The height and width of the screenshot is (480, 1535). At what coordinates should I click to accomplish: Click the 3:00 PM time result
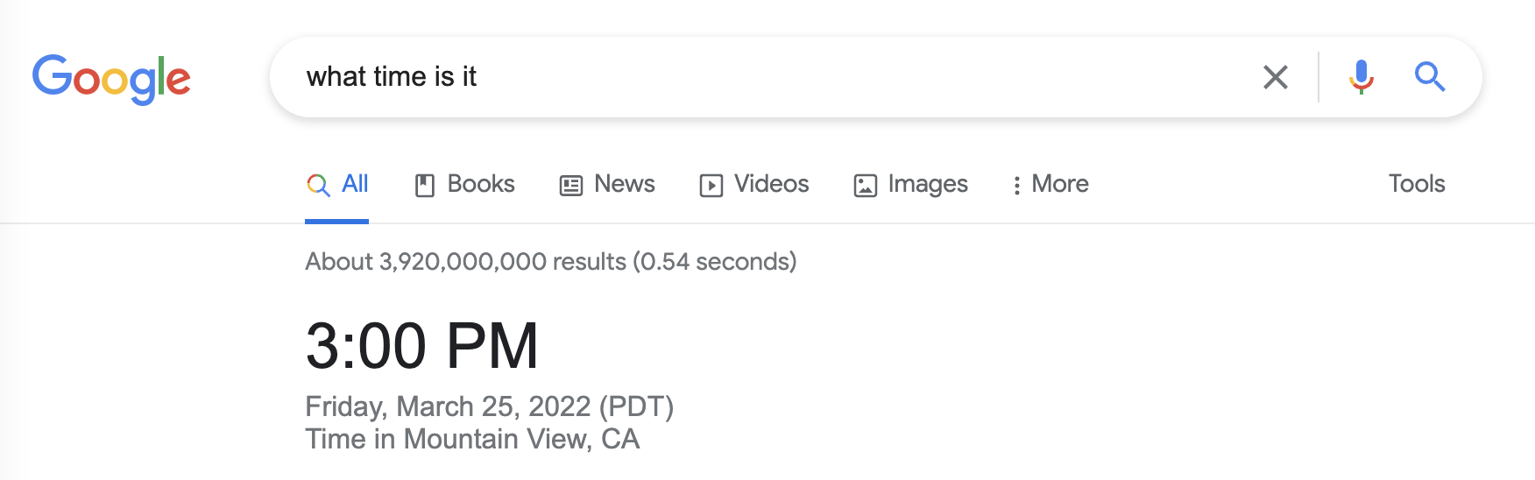click(x=421, y=346)
